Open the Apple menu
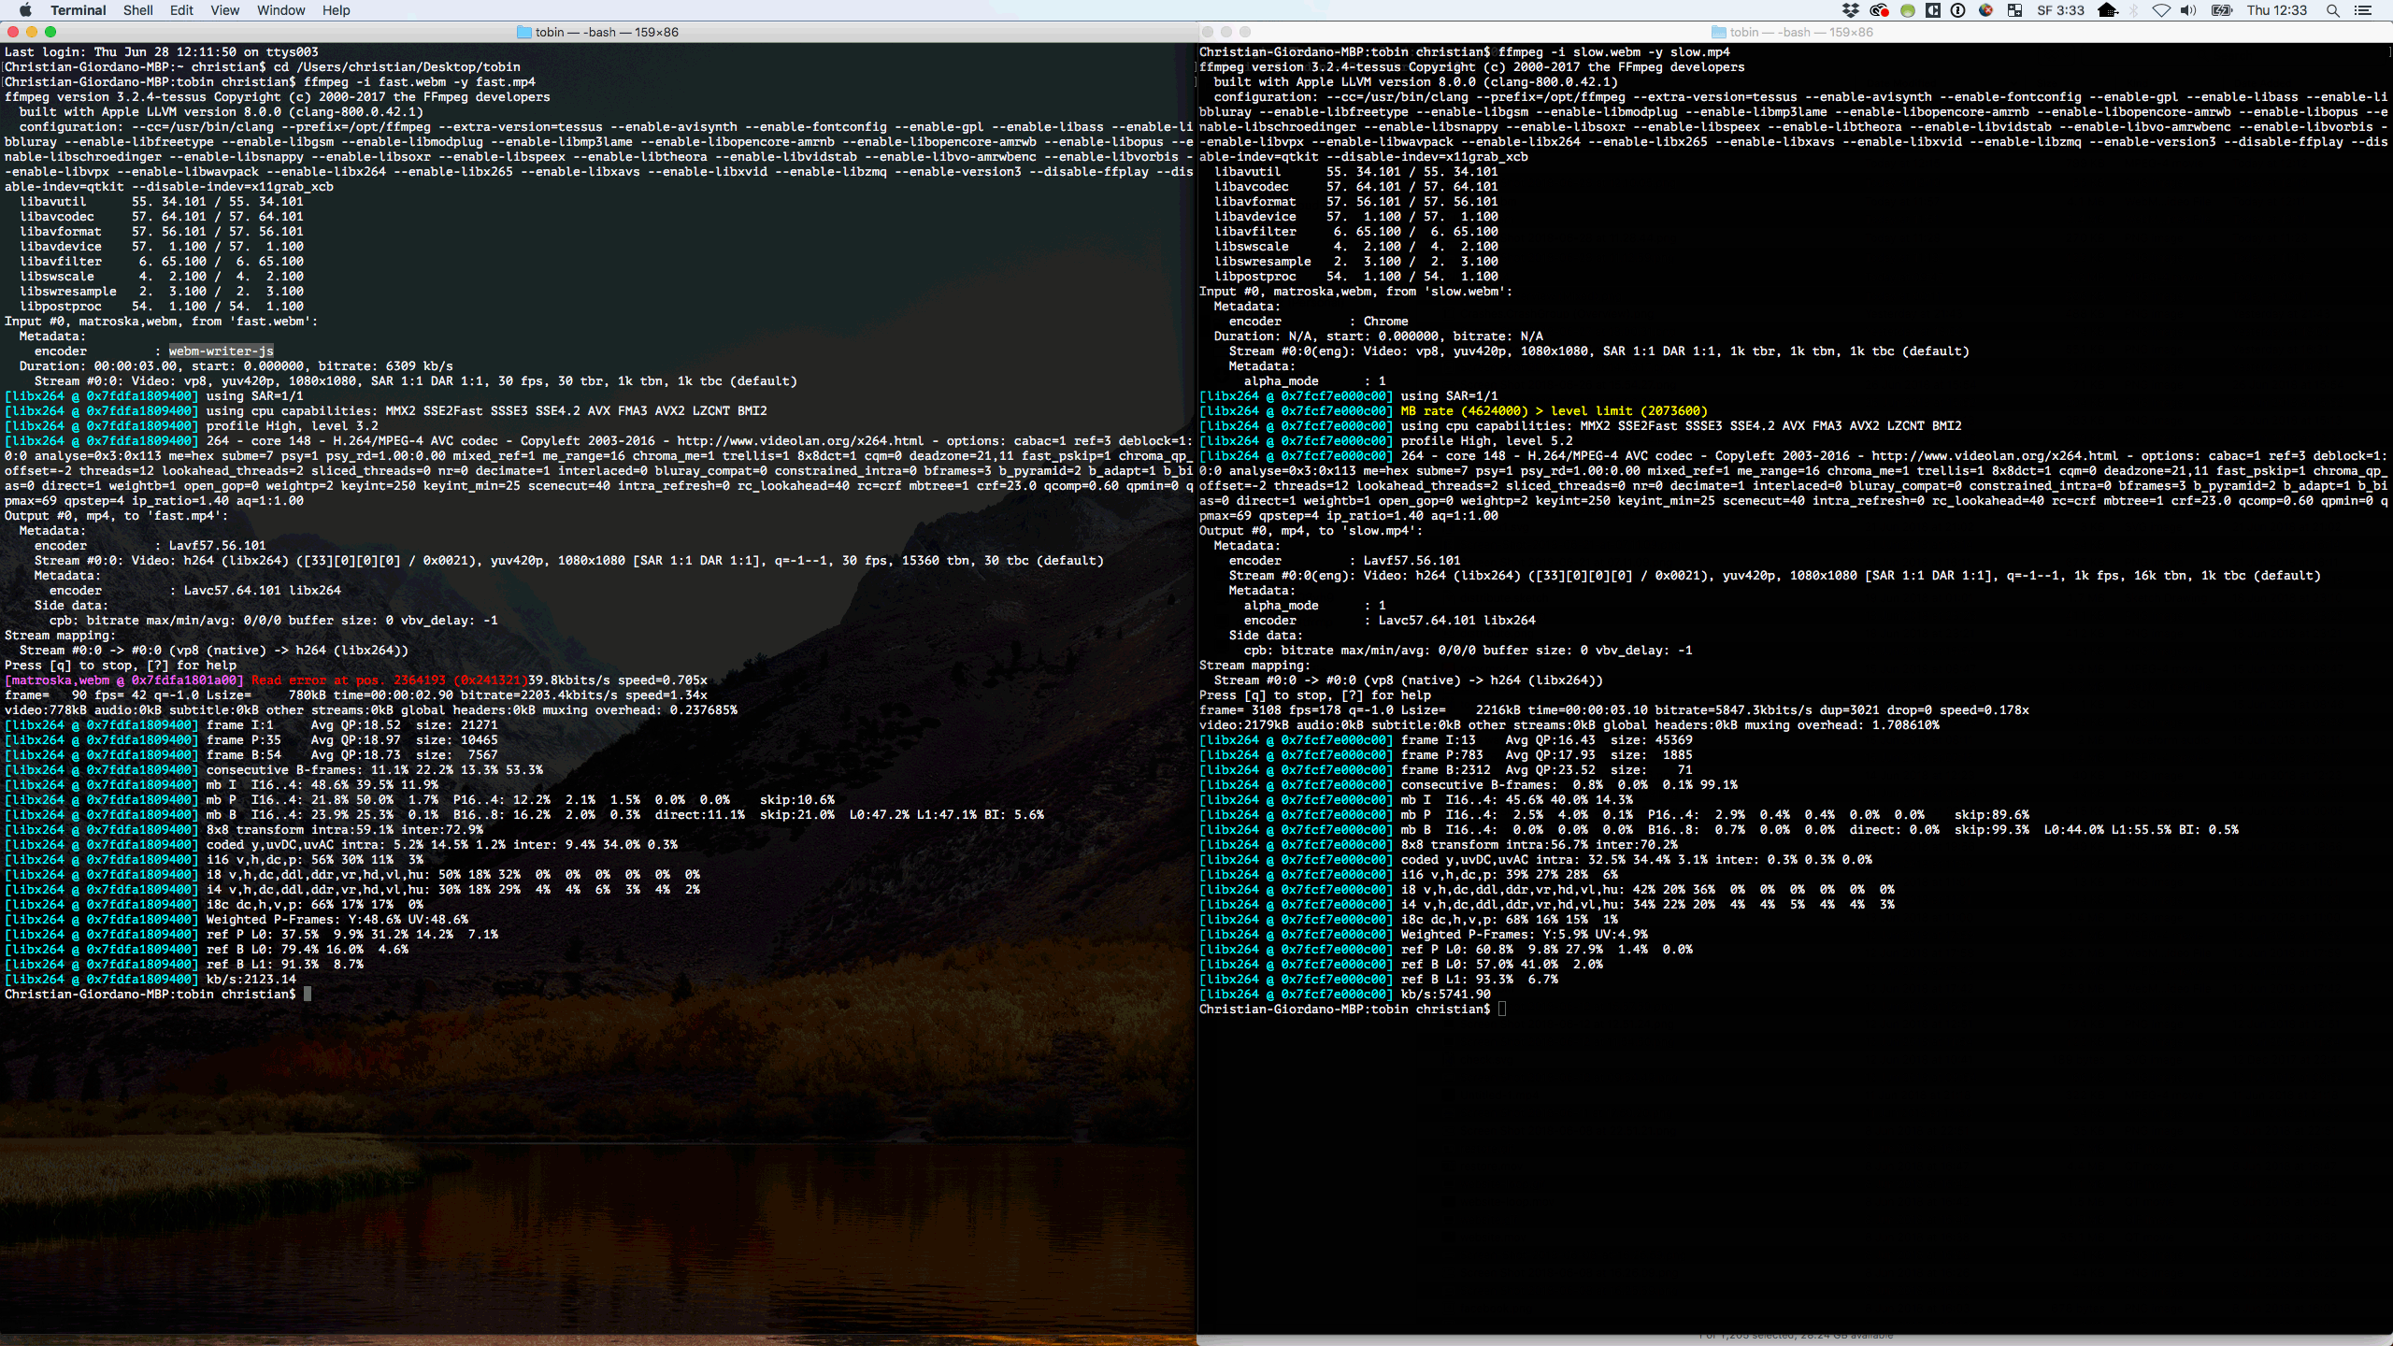 [25, 10]
